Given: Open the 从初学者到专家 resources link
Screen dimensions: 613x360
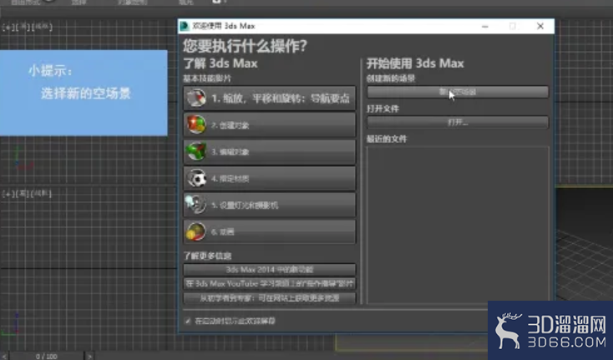Looking at the screenshot, I should pos(270,298).
